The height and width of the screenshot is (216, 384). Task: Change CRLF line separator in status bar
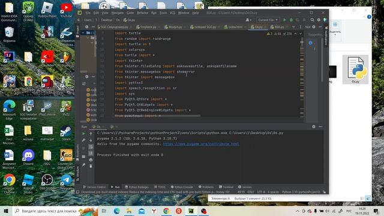pos(251,192)
